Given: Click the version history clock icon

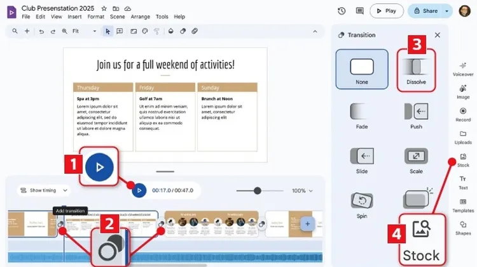Looking at the screenshot, I should tap(342, 11).
